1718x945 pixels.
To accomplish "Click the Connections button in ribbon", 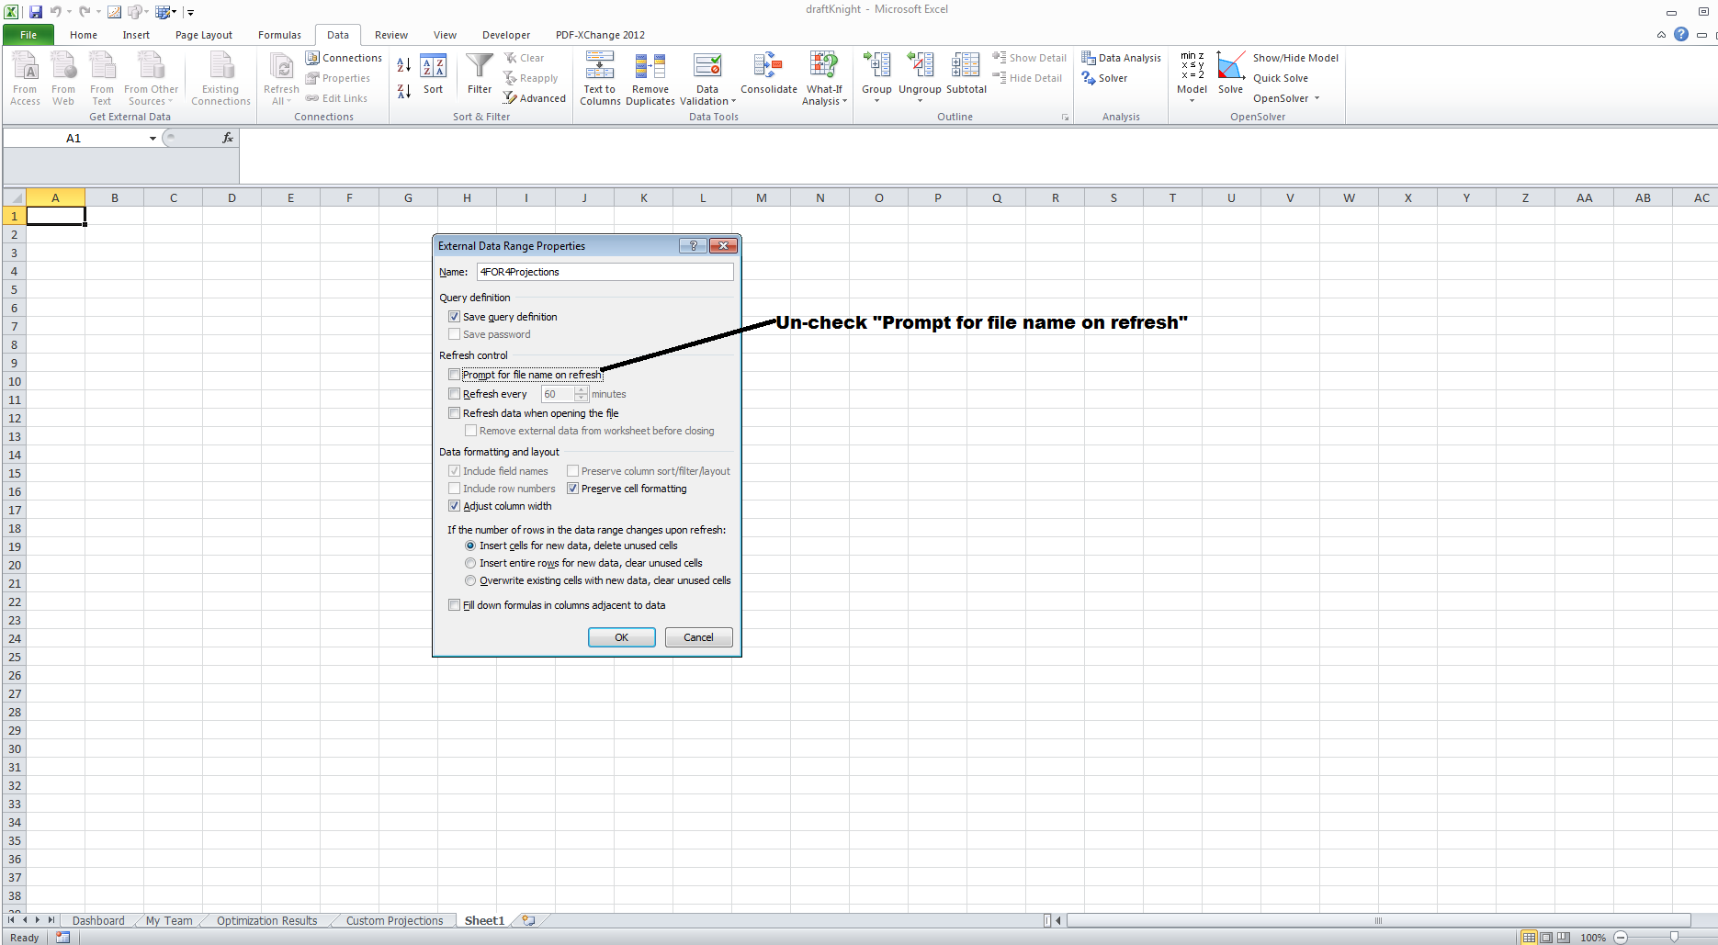I will (345, 58).
